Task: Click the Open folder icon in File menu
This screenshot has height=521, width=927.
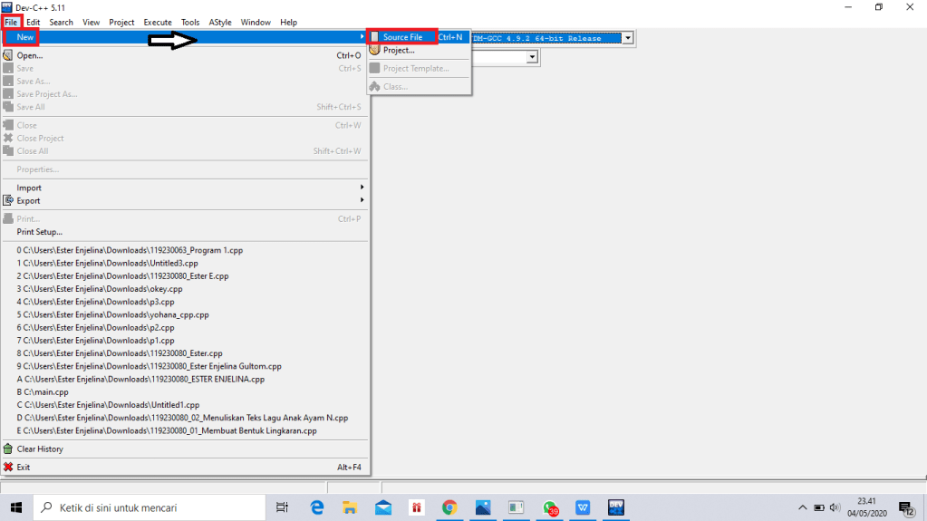Action: click(8, 56)
